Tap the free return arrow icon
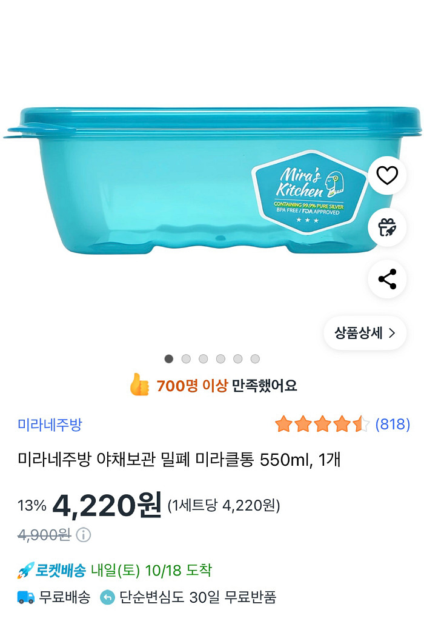Screen dimensions: 424x621 click(x=107, y=597)
